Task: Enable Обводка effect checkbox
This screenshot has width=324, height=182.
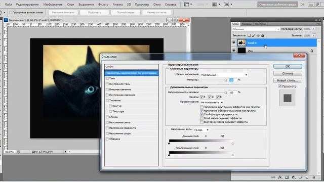Action: (107, 139)
